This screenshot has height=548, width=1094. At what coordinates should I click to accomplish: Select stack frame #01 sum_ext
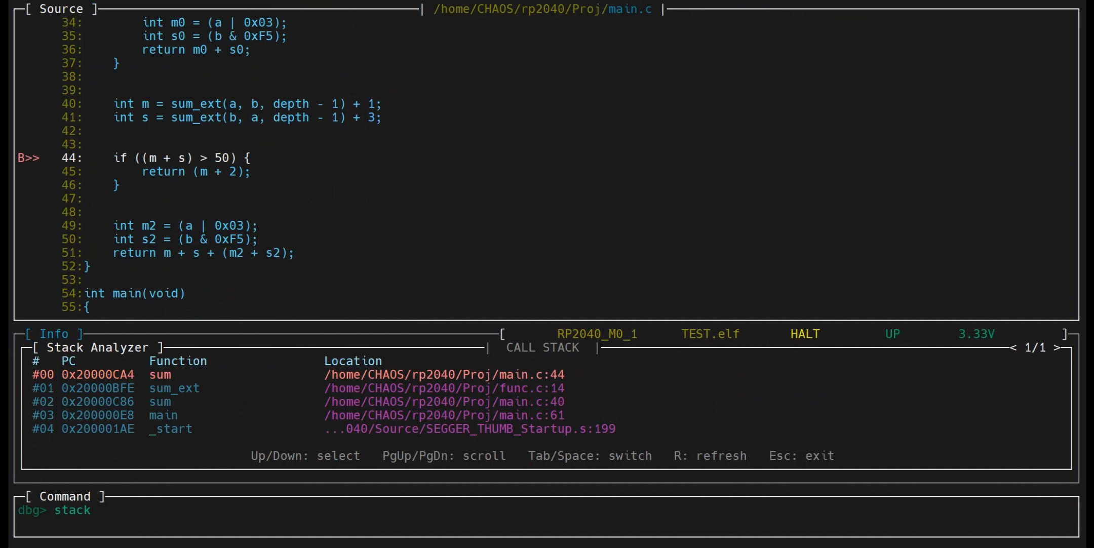pos(174,388)
